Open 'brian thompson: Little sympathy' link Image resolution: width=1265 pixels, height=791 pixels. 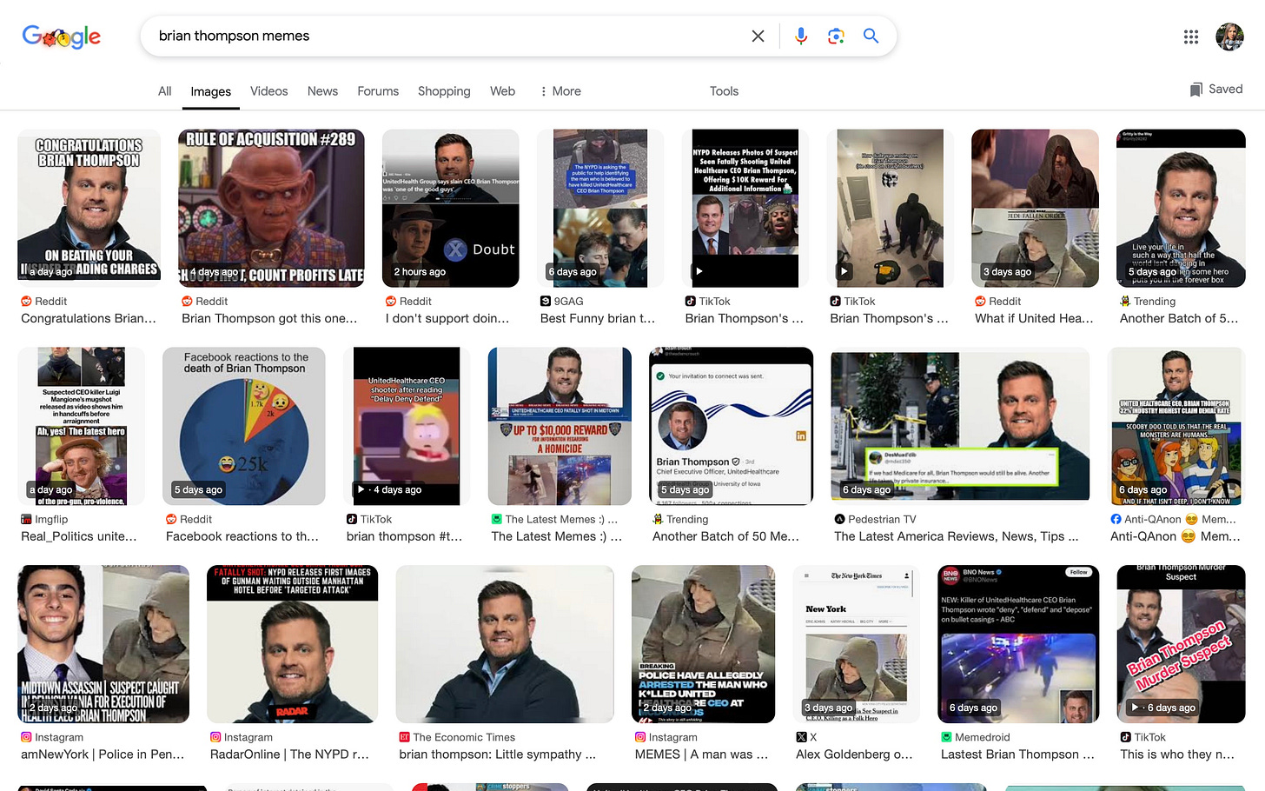(x=497, y=754)
